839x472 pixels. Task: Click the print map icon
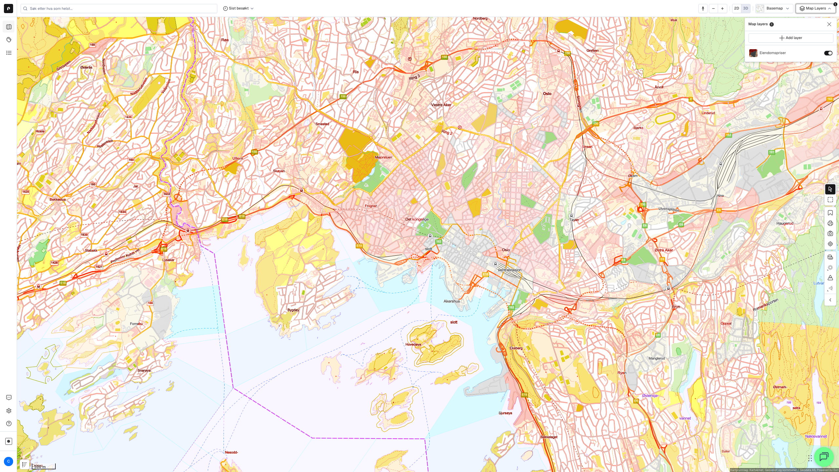click(830, 224)
